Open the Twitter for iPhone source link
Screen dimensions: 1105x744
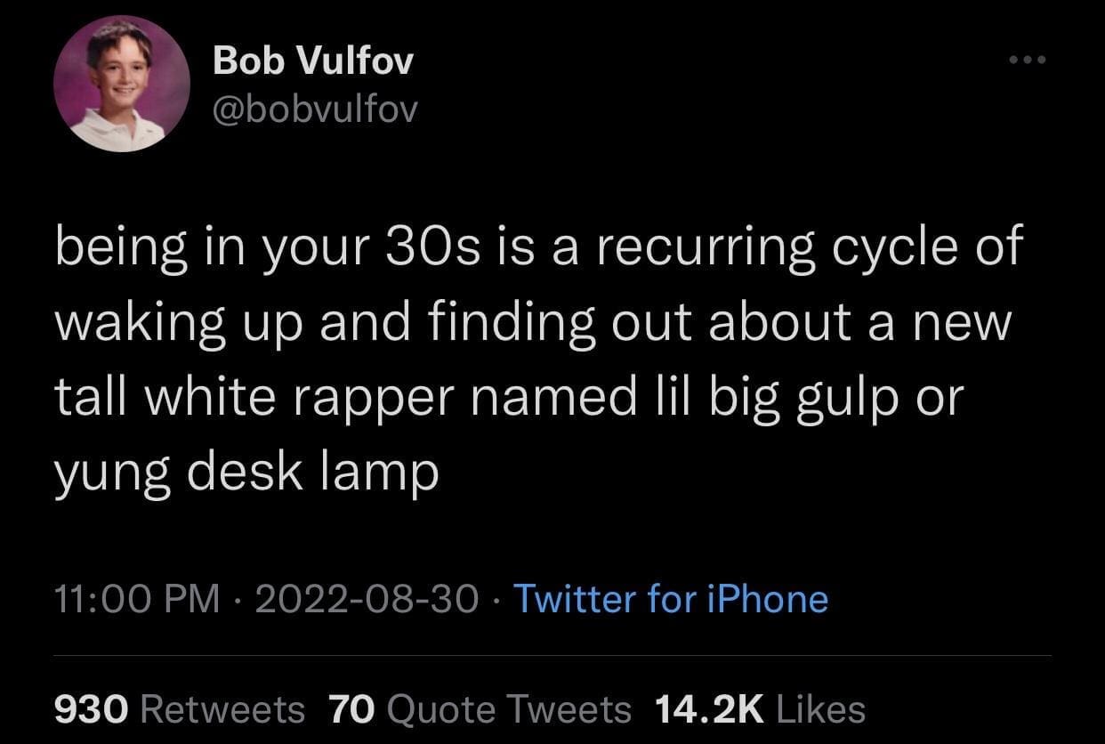[x=671, y=598]
